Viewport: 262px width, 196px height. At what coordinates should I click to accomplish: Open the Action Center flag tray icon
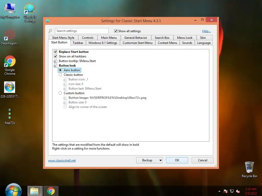(x=226, y=191)
